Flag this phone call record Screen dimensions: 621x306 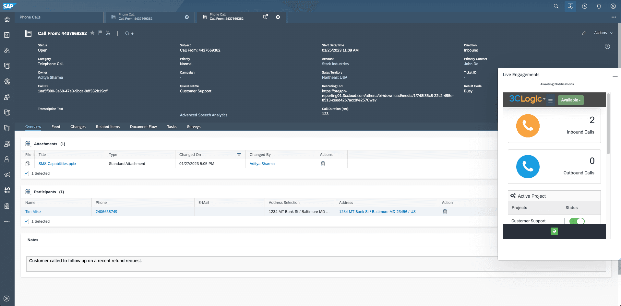click(100, 33)
